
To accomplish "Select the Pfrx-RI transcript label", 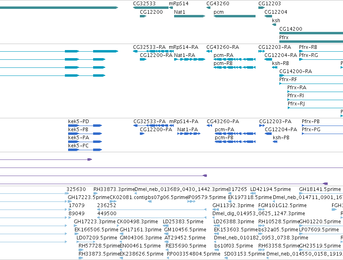I will pyautogui.click(x=295, y=96).
